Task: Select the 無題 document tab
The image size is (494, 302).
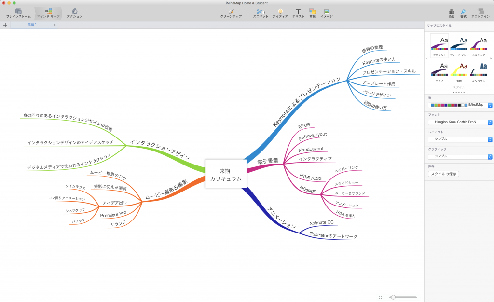Action: pyautogui.click(x=31, y=25)
